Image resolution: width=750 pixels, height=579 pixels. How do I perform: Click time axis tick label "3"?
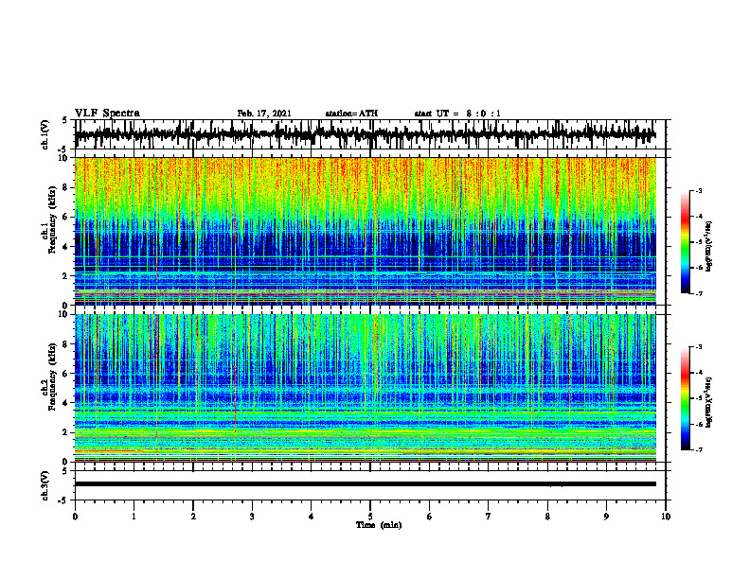[252, 517]
